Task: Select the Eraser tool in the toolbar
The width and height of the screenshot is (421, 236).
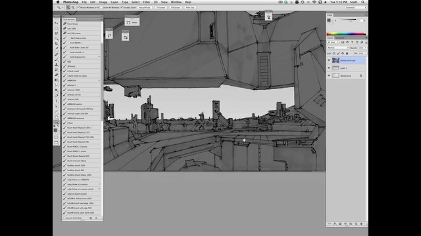Action: point(57,75)
